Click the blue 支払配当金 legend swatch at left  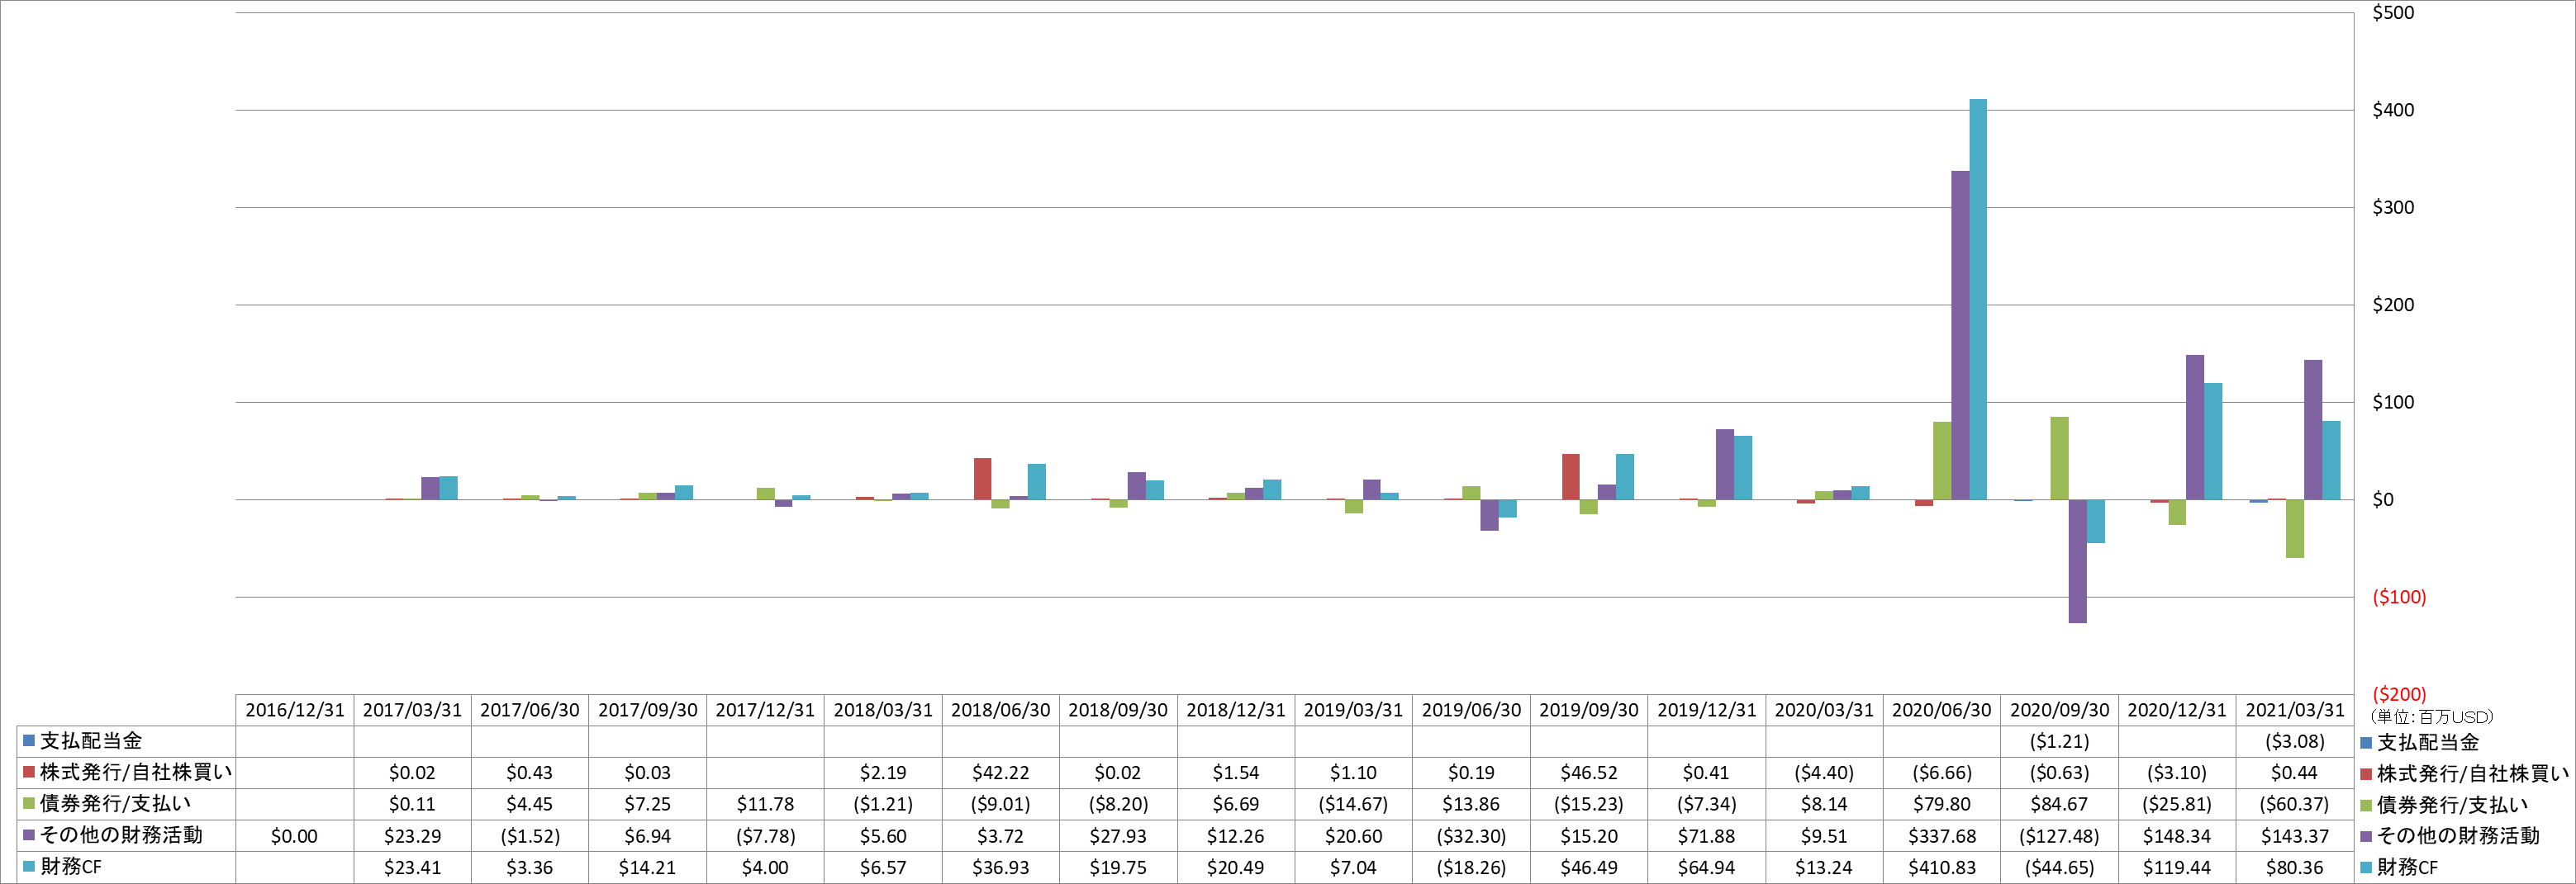29,741
